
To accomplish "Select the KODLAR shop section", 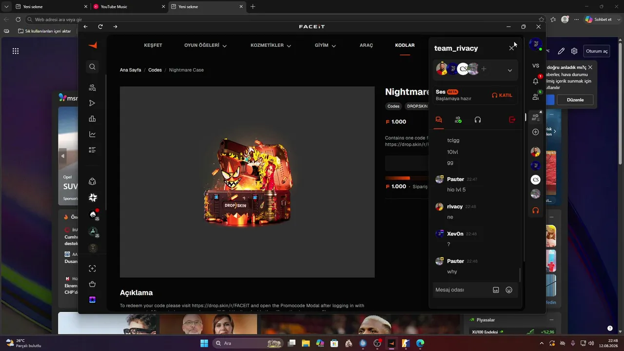I will pyautogui.click(x=405, y=45).
